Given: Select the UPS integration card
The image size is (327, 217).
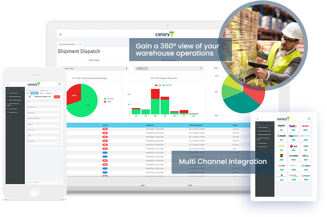Looking at the screenshot, I should click(x=281, y=157).
